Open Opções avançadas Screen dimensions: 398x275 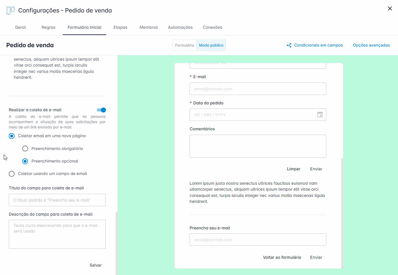pyautogui.click(x=371, y=45)
